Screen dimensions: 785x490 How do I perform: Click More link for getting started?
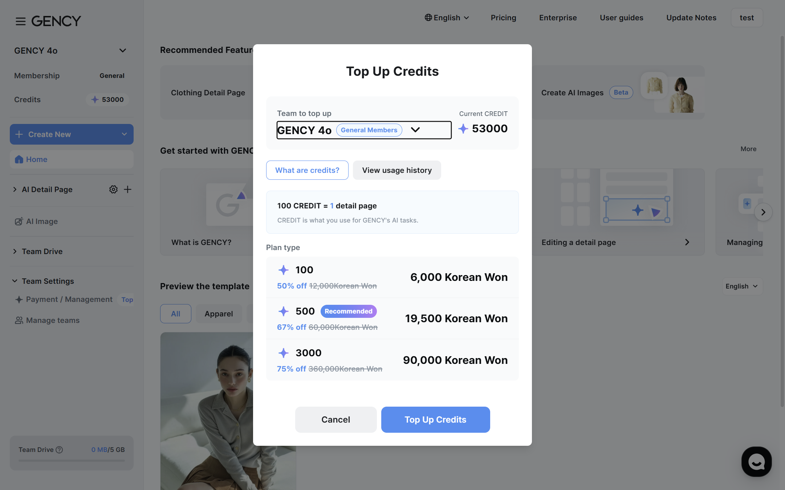click(749, 149)
